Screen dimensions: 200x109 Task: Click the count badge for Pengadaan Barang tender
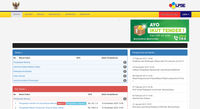click(125, 62)
